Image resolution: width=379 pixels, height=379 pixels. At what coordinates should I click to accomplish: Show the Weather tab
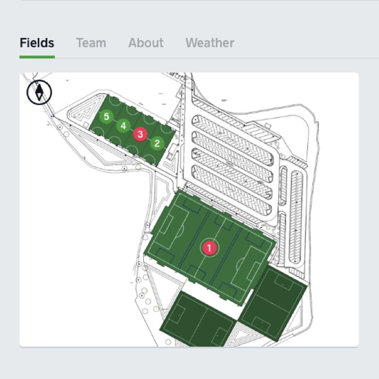[210, 43]
